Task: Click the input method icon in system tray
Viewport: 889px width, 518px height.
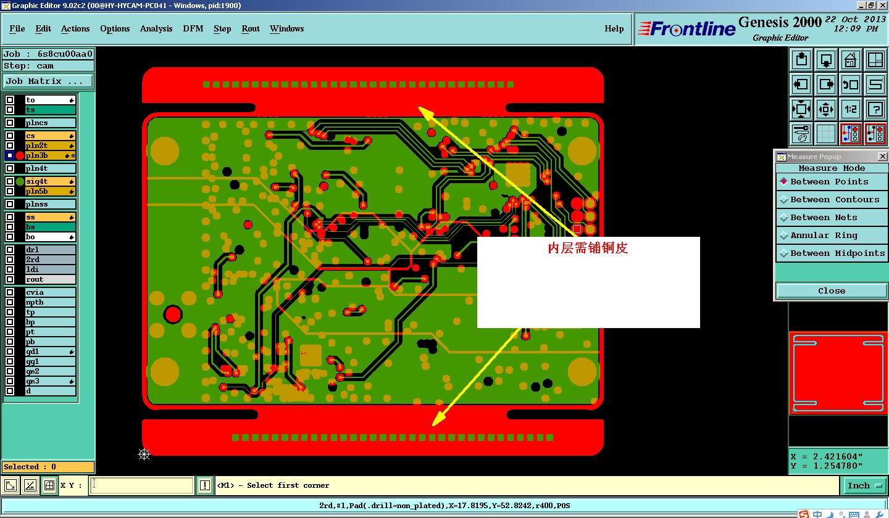Action: [803, 514]
